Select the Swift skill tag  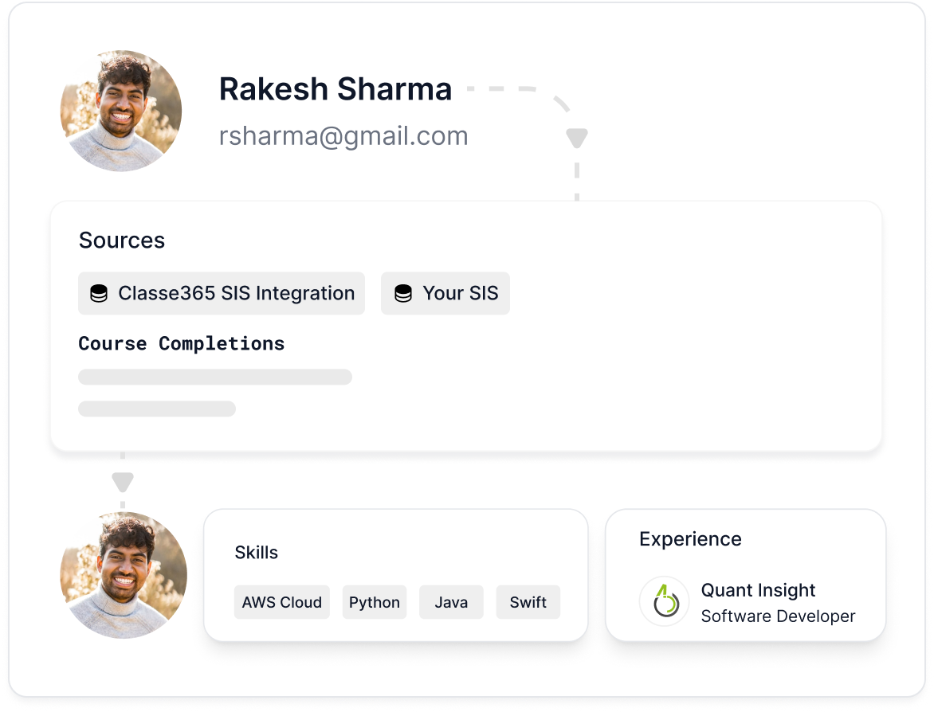coord(528,602)
